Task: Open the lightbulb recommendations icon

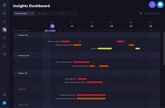Action: click(x=4, y=38)
